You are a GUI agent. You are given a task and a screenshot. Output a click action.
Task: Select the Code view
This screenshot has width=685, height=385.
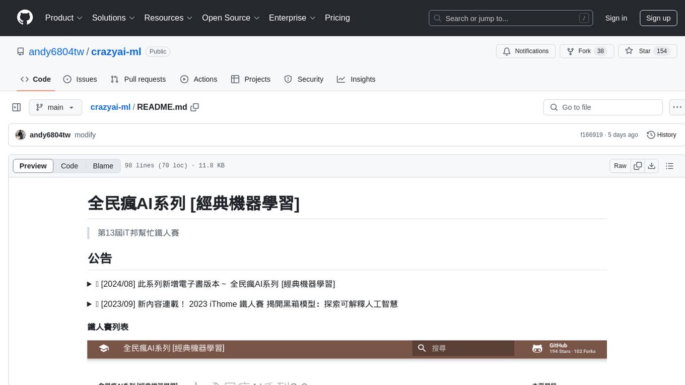point(70,166)
